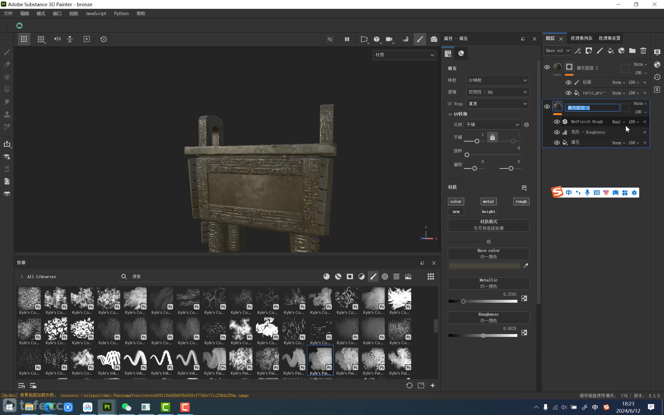Select the Clone stamp tool in left sidebar
664x415 pixels.
point(7,114)
